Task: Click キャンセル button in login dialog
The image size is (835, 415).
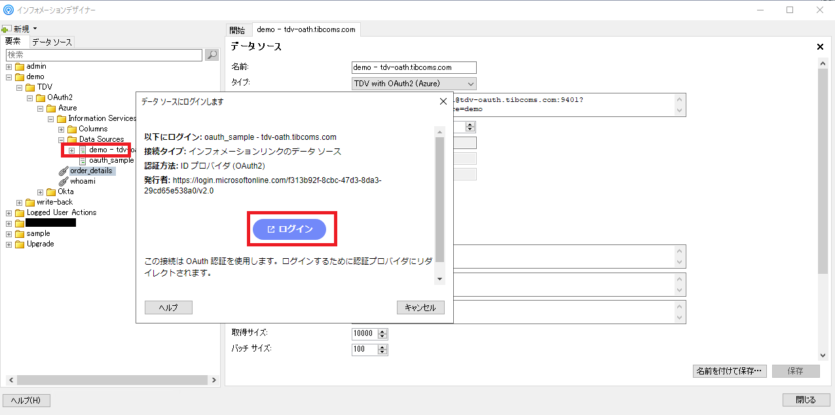Action: [420, 308]
